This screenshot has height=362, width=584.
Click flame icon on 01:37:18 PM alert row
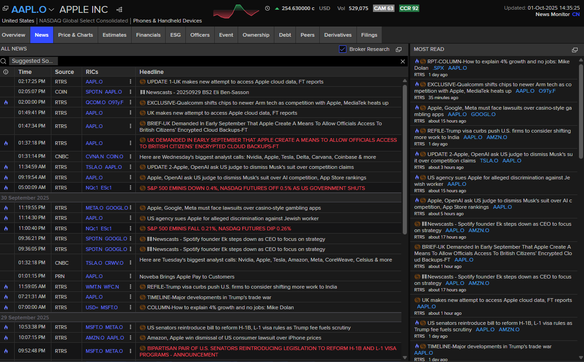(6, 143)
